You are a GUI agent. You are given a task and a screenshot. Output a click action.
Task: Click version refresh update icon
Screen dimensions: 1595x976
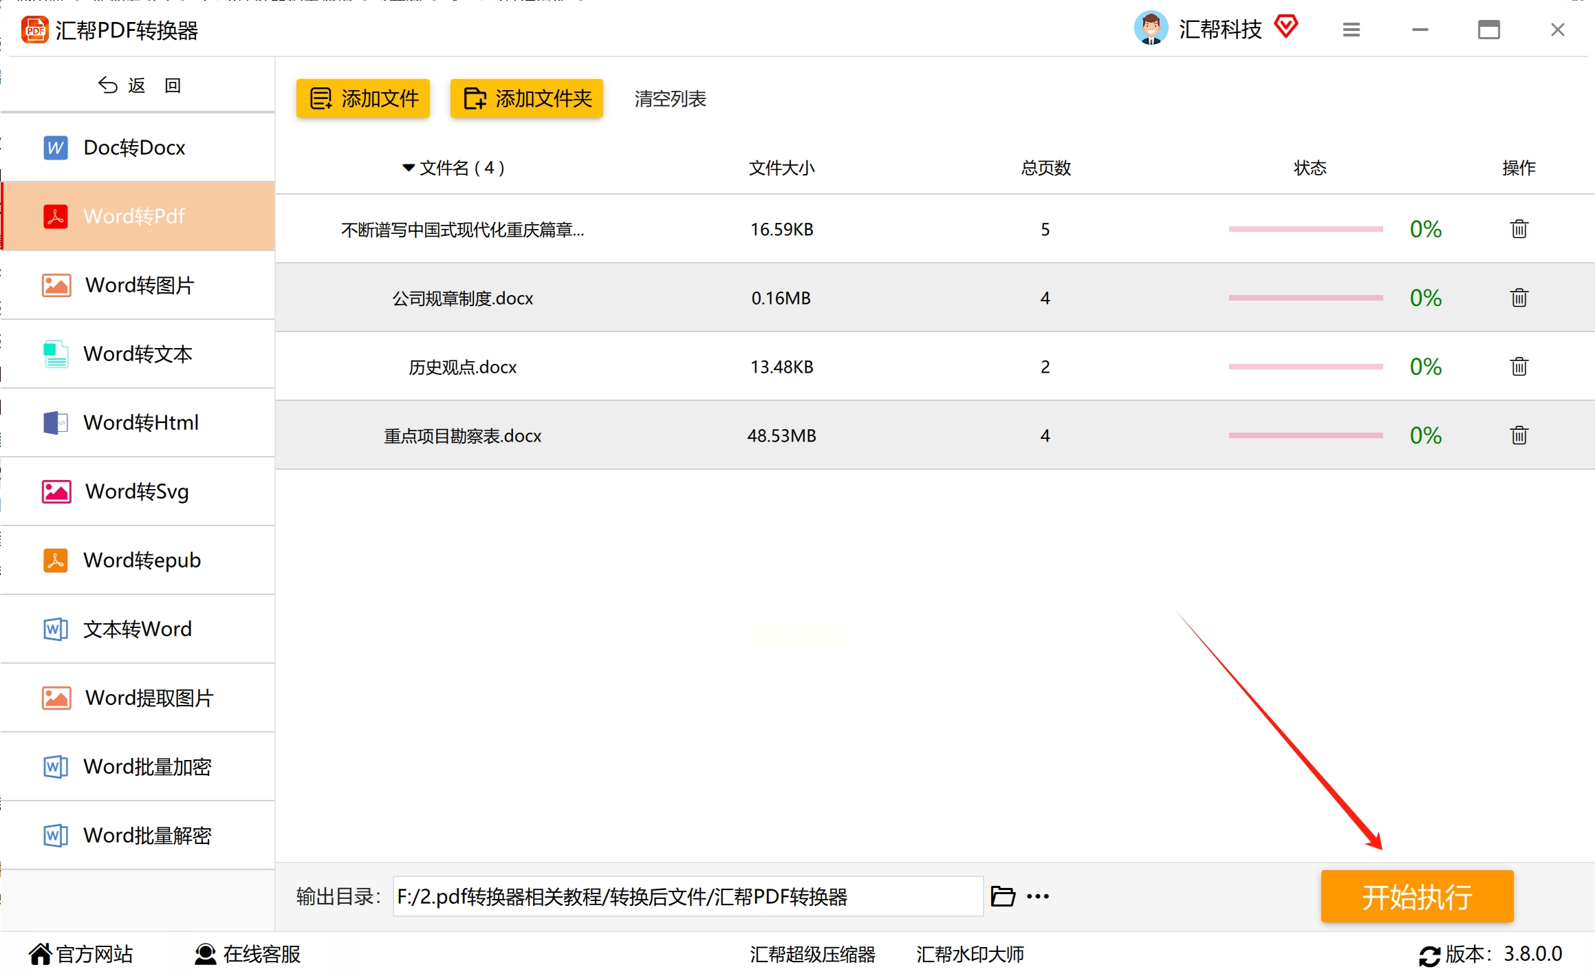click(1429, 955)
